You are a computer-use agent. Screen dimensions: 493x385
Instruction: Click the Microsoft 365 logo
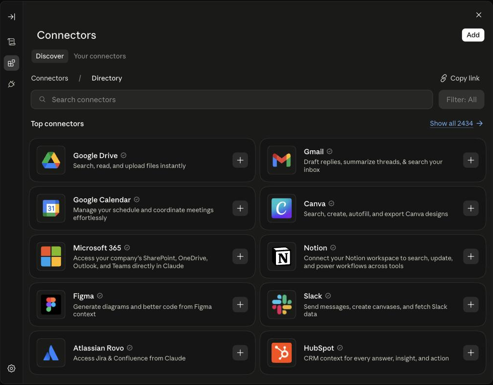pos(51,256)
